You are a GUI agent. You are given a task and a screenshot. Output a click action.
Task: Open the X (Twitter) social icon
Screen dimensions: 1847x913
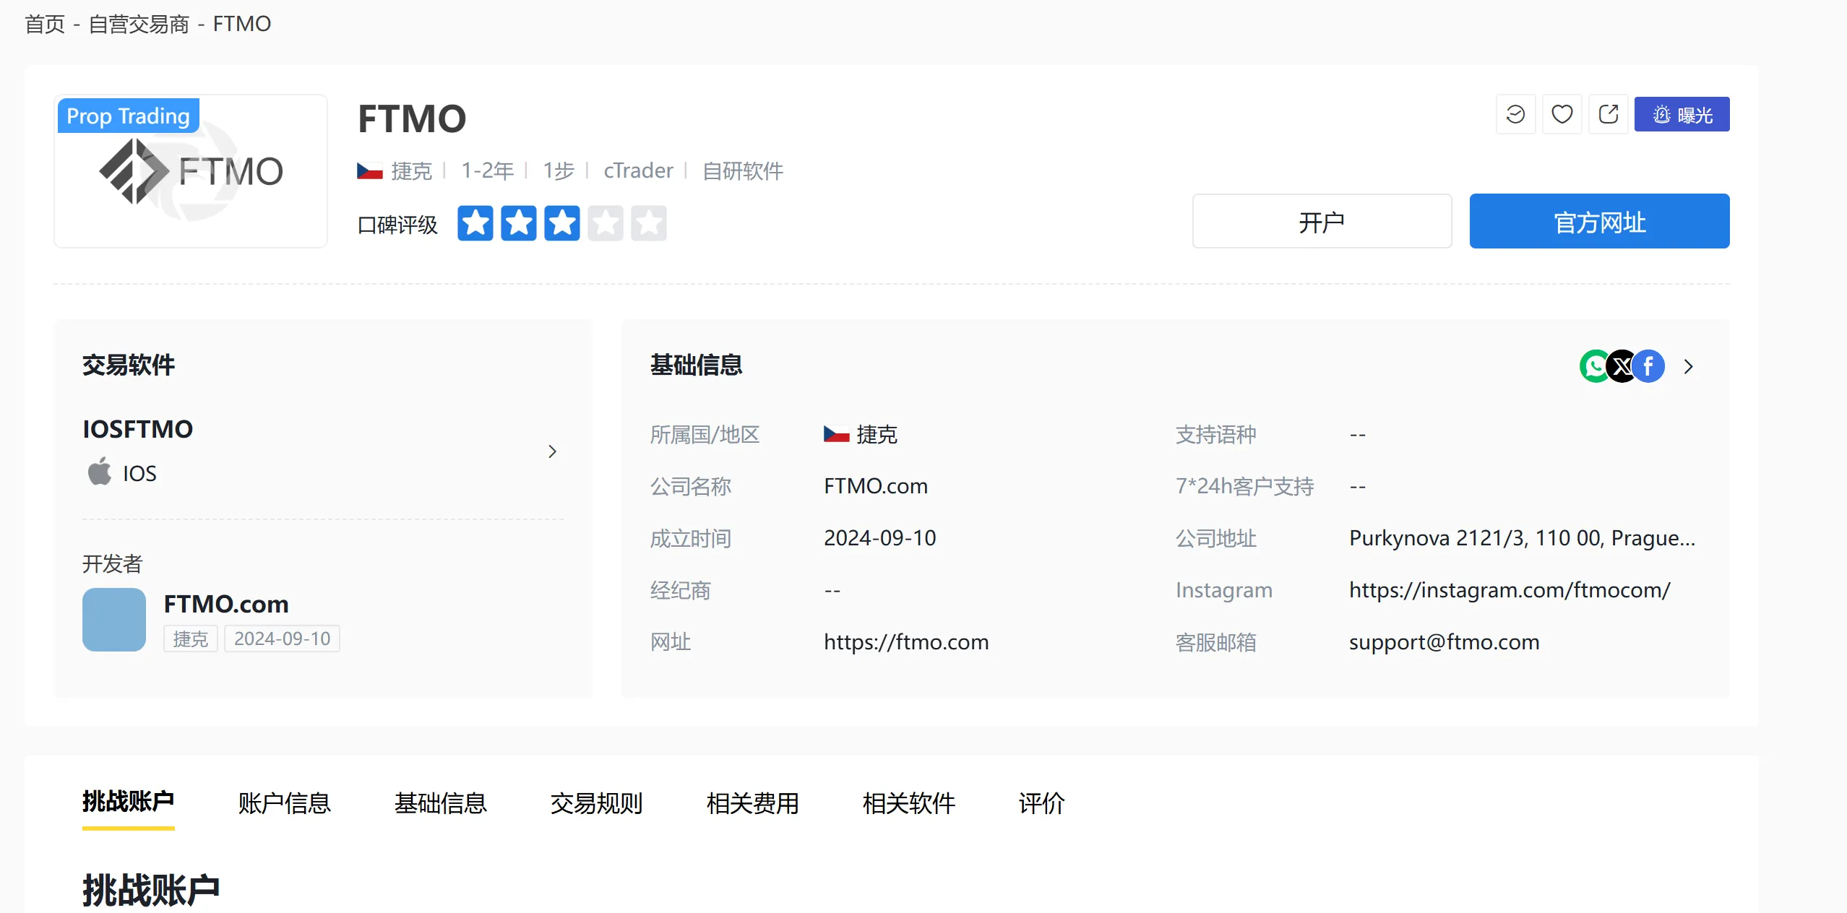(1622, 366)
